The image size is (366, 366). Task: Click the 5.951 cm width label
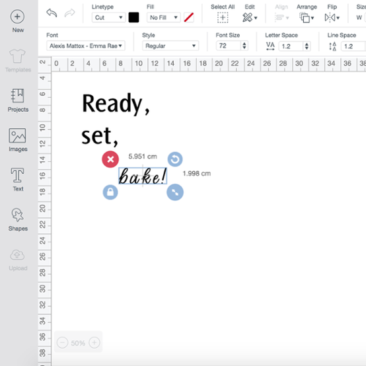[x=143, y=157]
